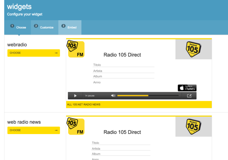The image size is (228, 160).
Task: Click the Titolo field in first widget
Action: pyautogui.click(x=123, y=65)
